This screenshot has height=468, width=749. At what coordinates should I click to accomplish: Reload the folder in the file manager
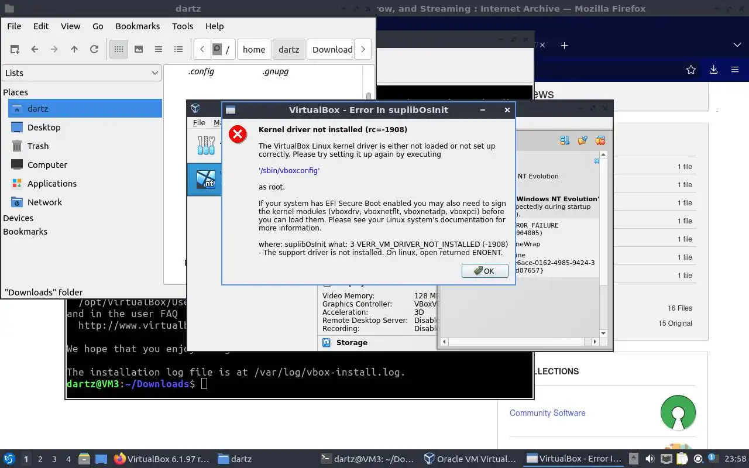point(94,50)
